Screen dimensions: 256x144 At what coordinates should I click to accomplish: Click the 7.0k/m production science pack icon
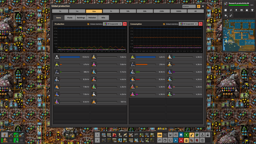point(57,94)
